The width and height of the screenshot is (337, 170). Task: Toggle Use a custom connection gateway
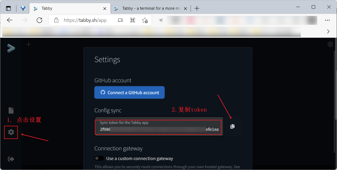point(99,158)
